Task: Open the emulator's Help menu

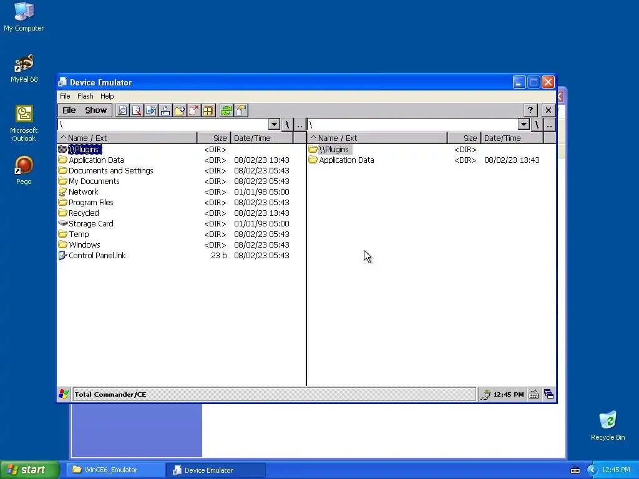Action: 107,96
